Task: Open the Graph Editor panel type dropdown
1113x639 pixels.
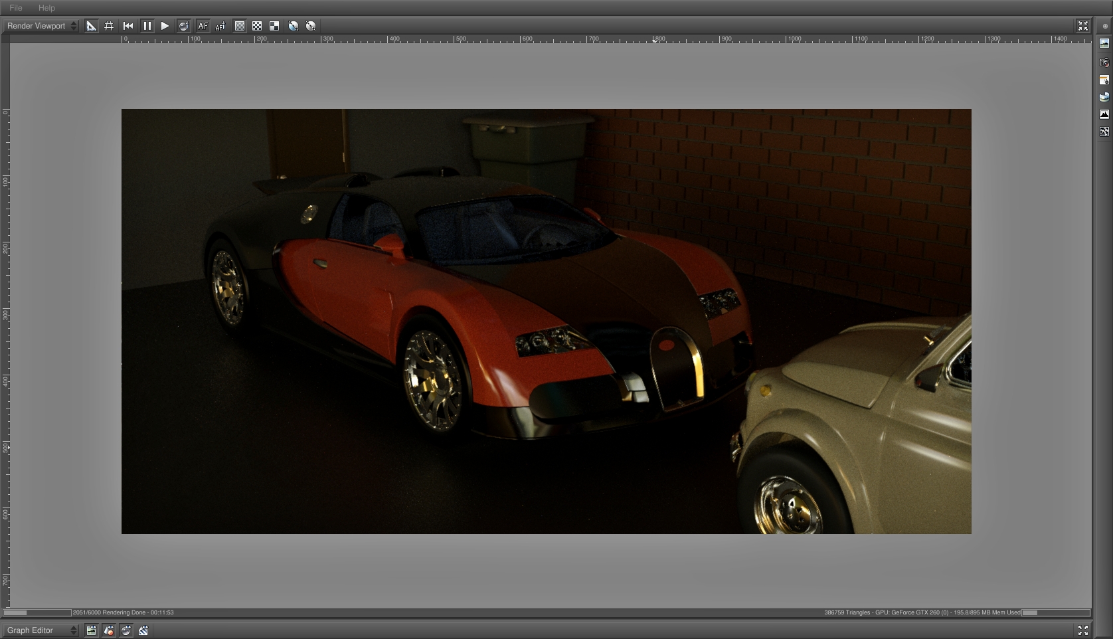Action: pyautogui.click(x=41, y=630)
